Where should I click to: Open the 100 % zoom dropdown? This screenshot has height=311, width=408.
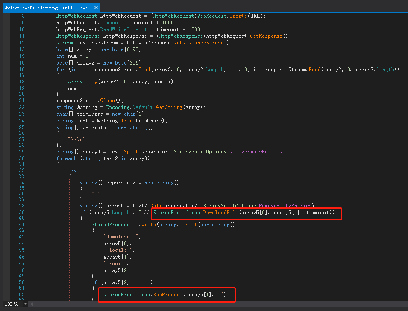click(26, 304)
